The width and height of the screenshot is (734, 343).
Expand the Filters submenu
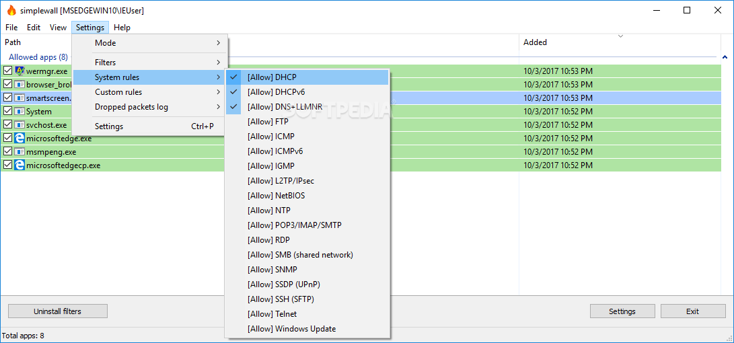150,63
